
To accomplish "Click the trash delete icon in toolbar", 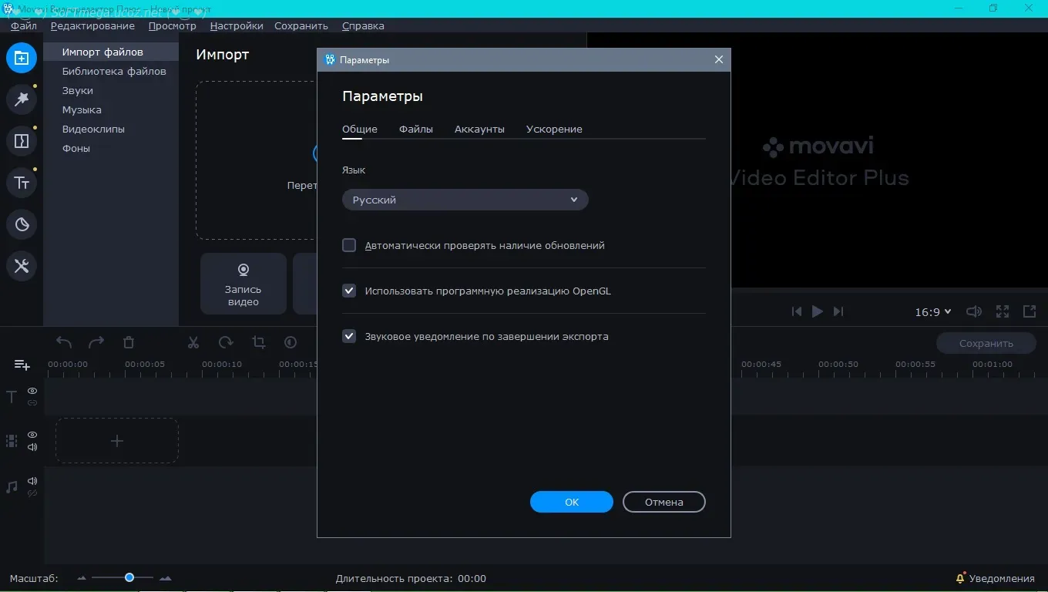I will tap(129, 343).
